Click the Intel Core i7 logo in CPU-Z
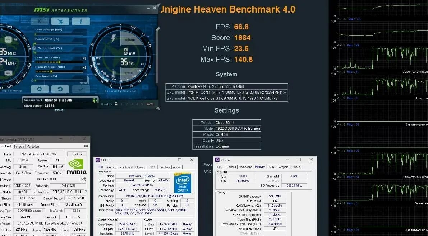Image resolution: width=428 pixels, height=236 pixels. [183, 183]
